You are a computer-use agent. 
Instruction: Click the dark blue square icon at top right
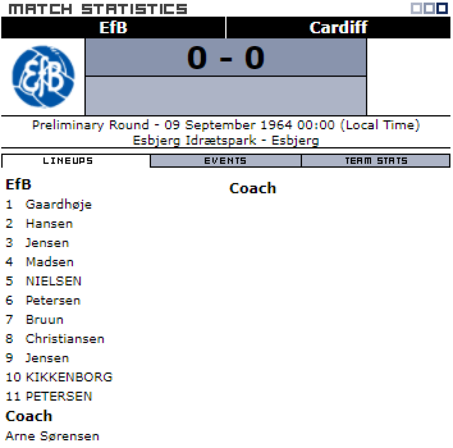tap(442, 8)
